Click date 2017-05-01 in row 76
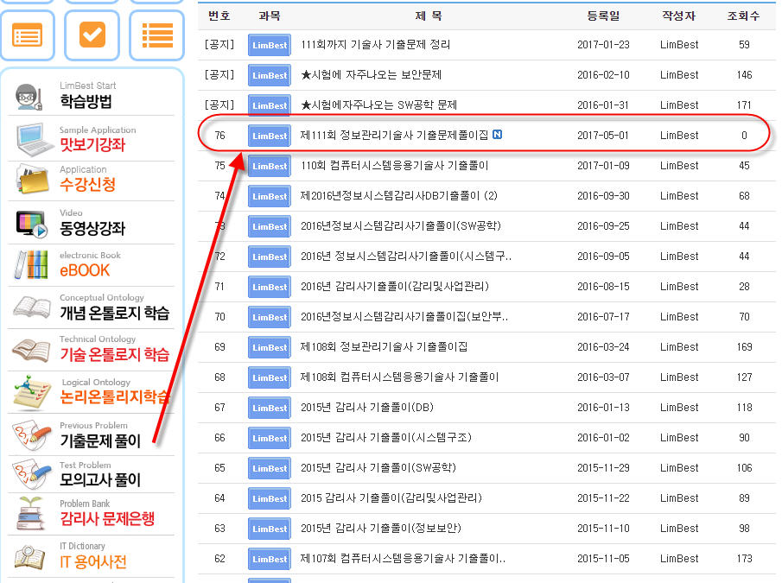782x583 pixels. [x=603, y=136]
